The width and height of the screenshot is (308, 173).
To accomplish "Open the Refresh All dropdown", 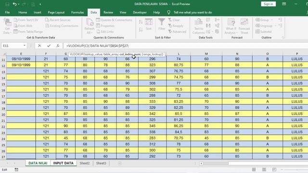I will click(x=90, y=26).
